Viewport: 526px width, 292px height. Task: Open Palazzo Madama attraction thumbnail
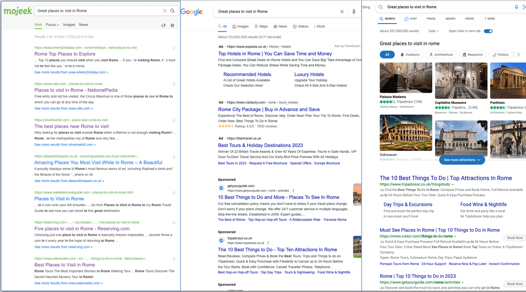406,78
